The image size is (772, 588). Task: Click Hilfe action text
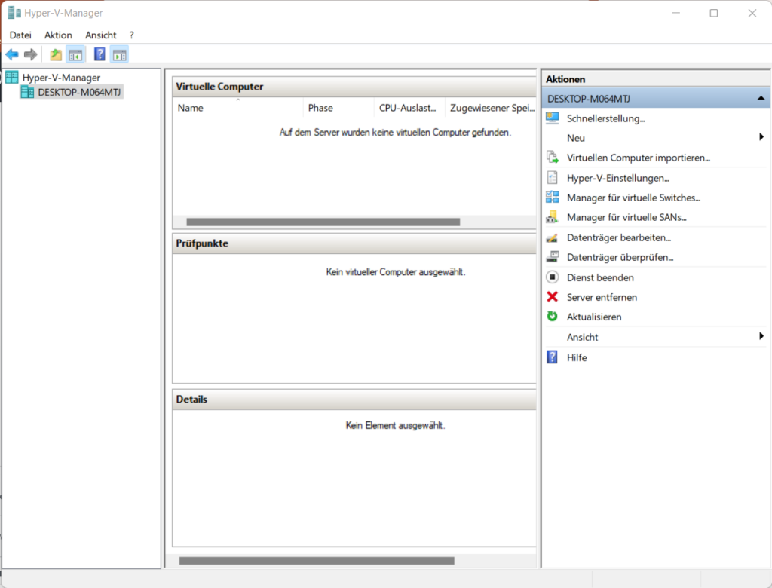[577, 357]
